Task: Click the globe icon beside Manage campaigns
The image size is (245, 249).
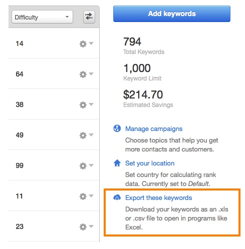Action: click(x=117, y=128)
